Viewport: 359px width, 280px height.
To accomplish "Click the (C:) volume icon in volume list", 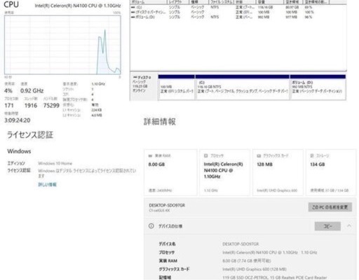I will click(x=133, y=7).
